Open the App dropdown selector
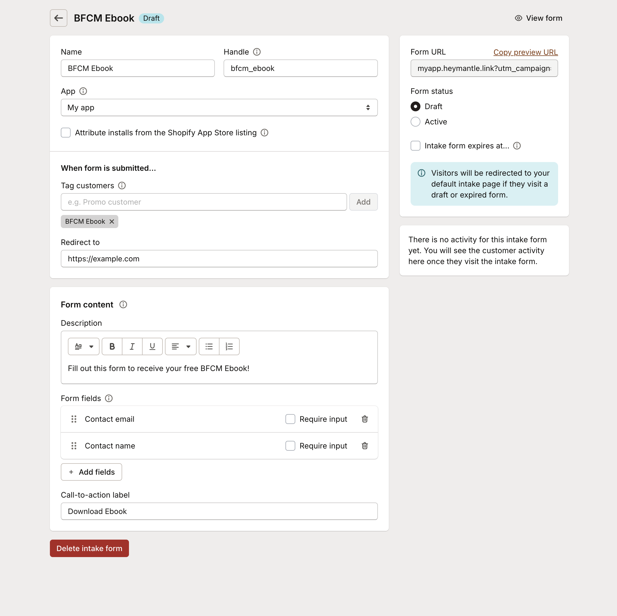 [219, 107]
